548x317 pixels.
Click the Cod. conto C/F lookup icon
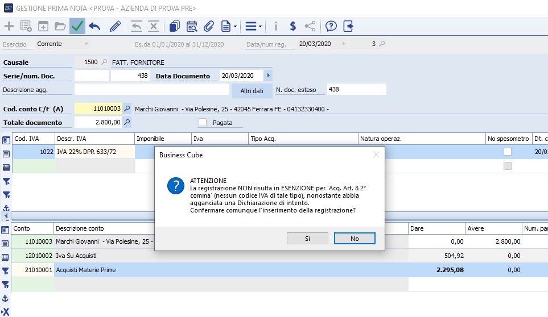[127, 109]
